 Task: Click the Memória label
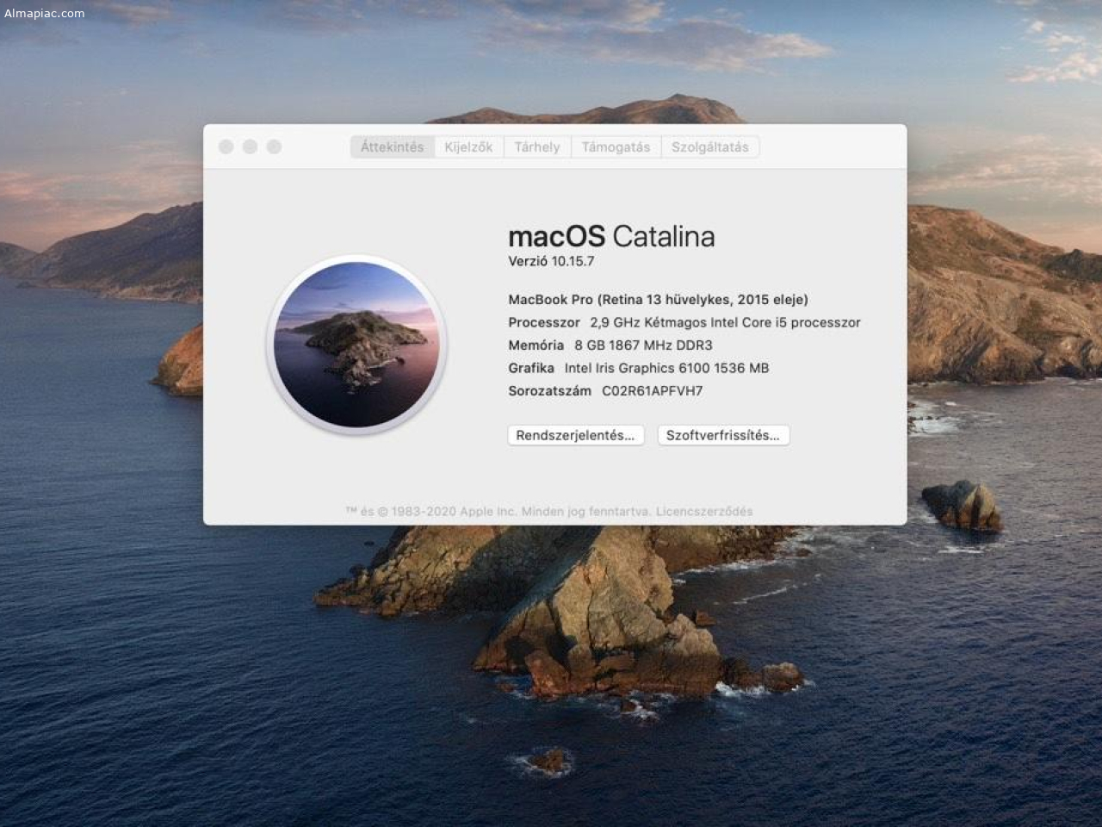point(536,345)
